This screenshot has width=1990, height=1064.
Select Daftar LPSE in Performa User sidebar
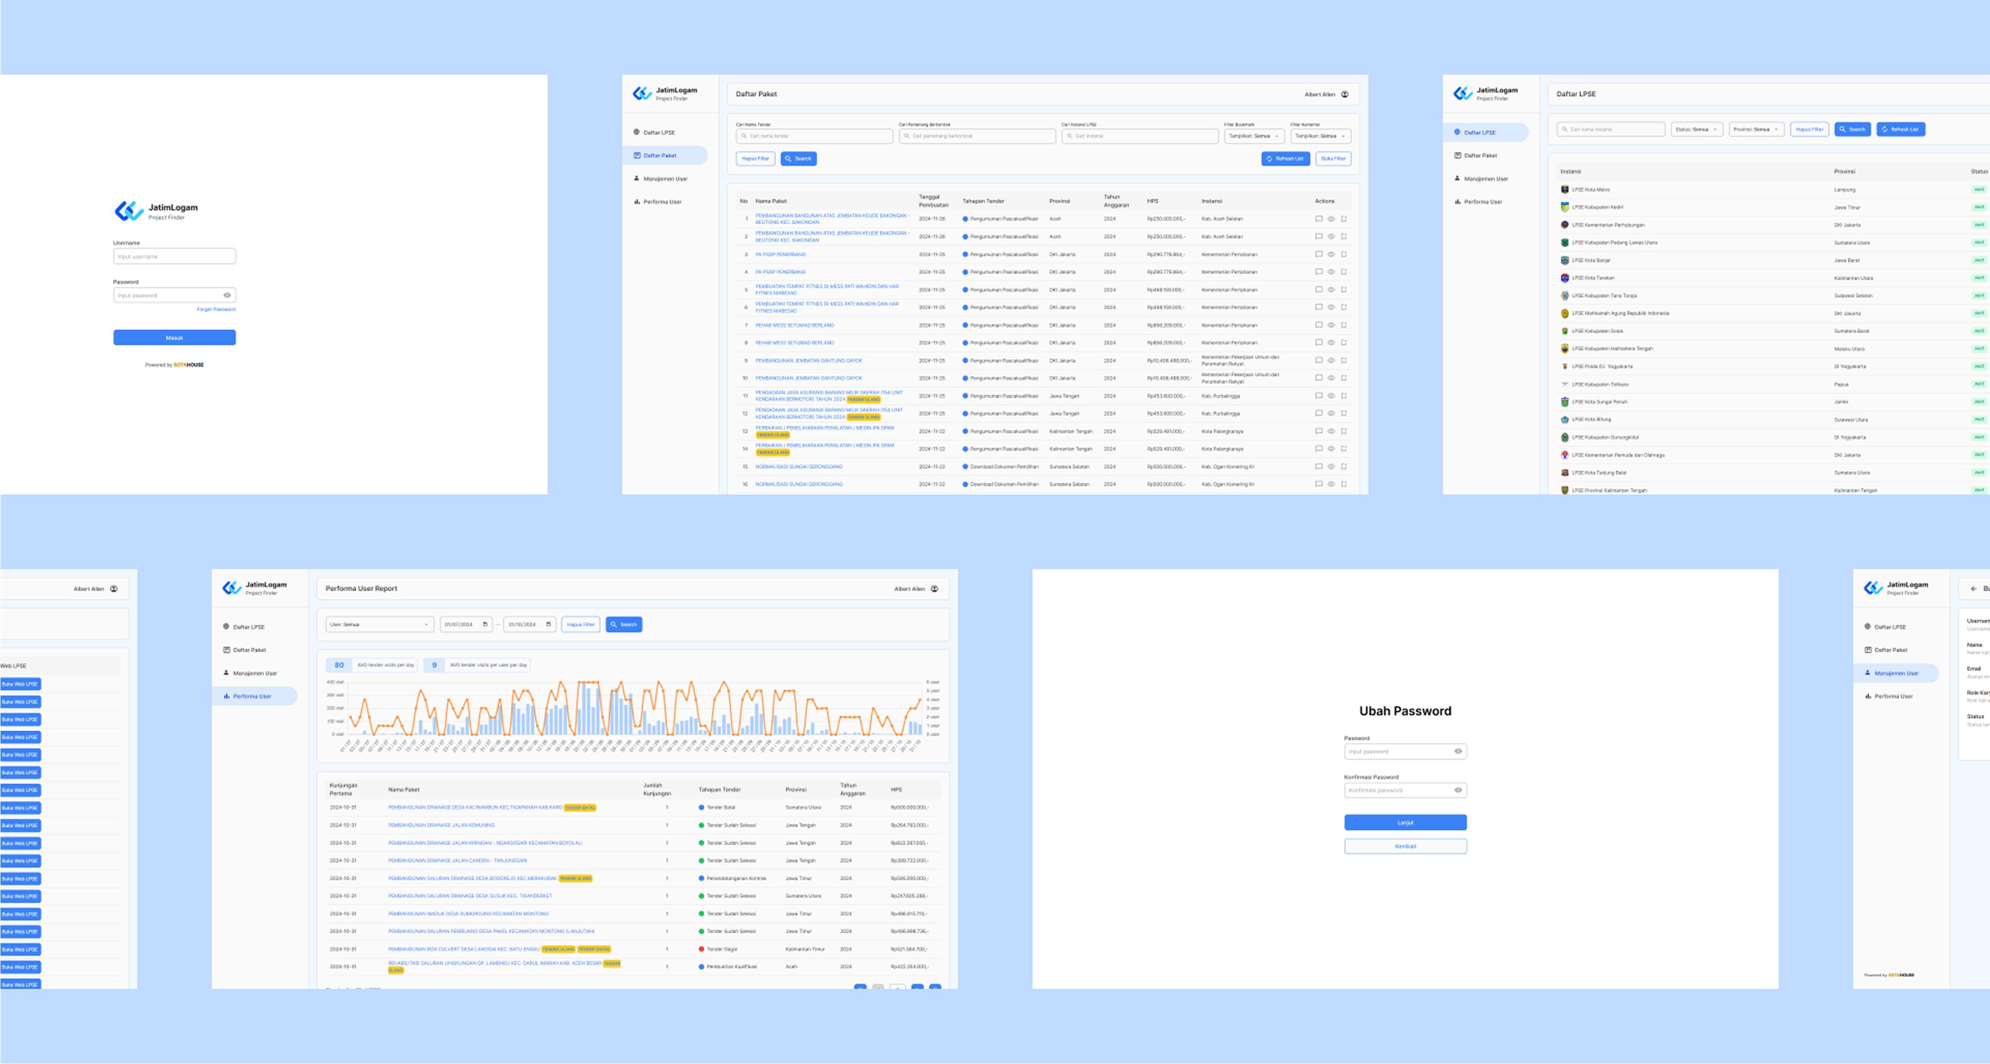pyautogui.click(x=248, y=627)
